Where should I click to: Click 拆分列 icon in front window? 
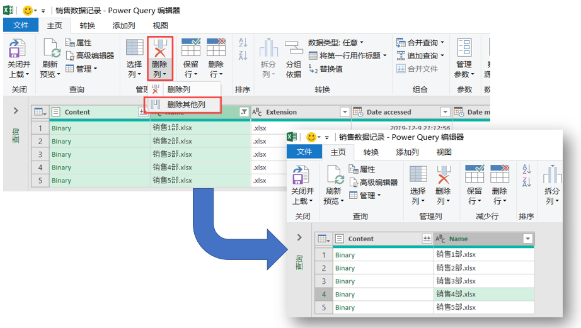coord(552,174)
